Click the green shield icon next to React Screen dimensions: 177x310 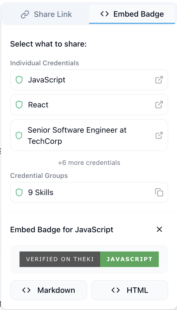tap(19, 105)
